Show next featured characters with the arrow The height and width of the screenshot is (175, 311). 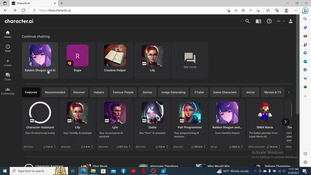point(285,122)
